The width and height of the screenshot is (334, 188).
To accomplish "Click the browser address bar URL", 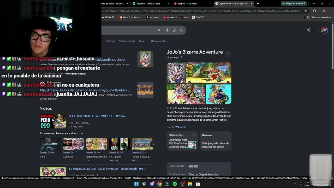I will 201,11.
